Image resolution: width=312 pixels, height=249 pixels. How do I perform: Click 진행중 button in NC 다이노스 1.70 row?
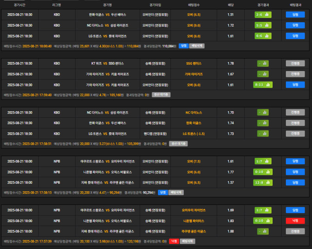295,112
